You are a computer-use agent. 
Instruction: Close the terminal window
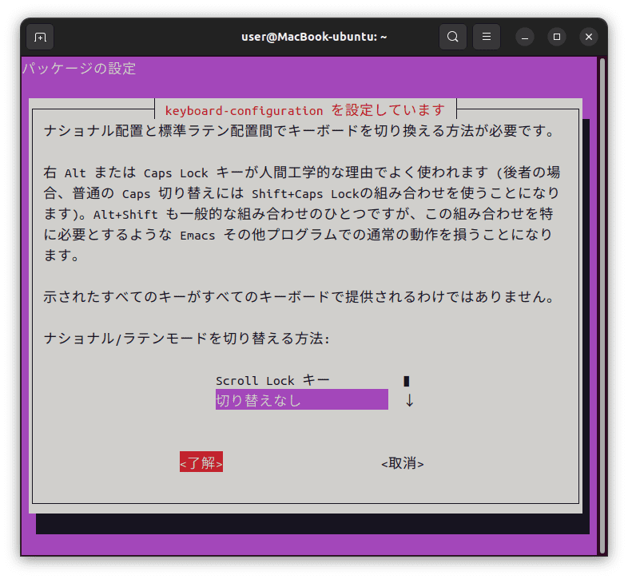point(588,37)
